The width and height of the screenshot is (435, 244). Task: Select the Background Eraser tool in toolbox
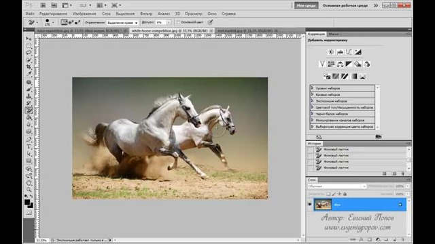click(29, 110)
